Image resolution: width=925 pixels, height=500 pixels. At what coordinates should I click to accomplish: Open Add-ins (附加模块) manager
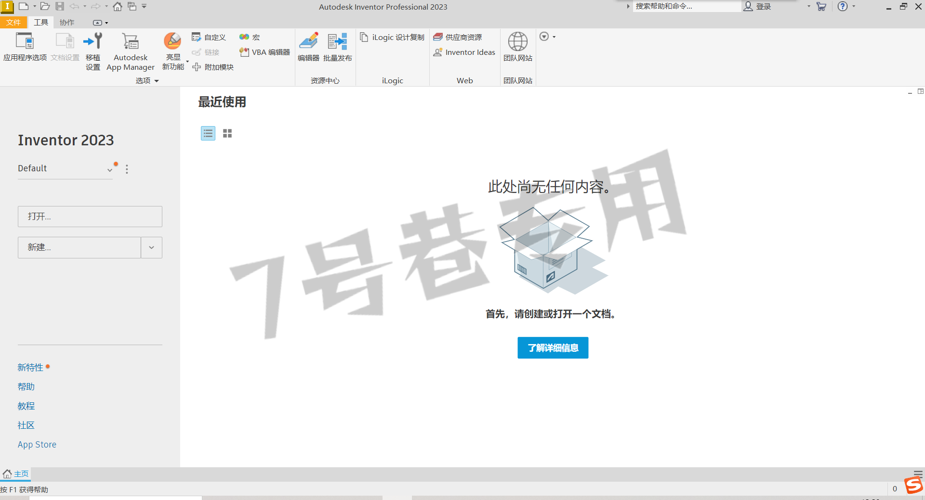click(x=212, y=67)
